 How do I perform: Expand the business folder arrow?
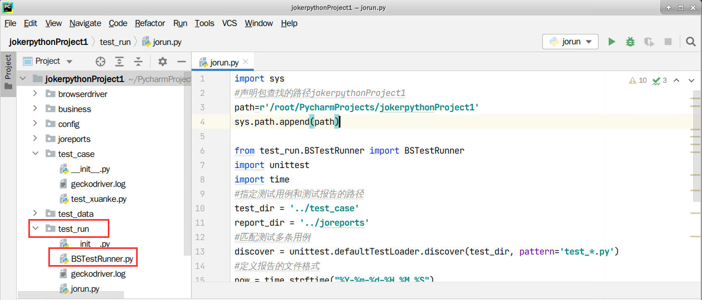point(35,109)
